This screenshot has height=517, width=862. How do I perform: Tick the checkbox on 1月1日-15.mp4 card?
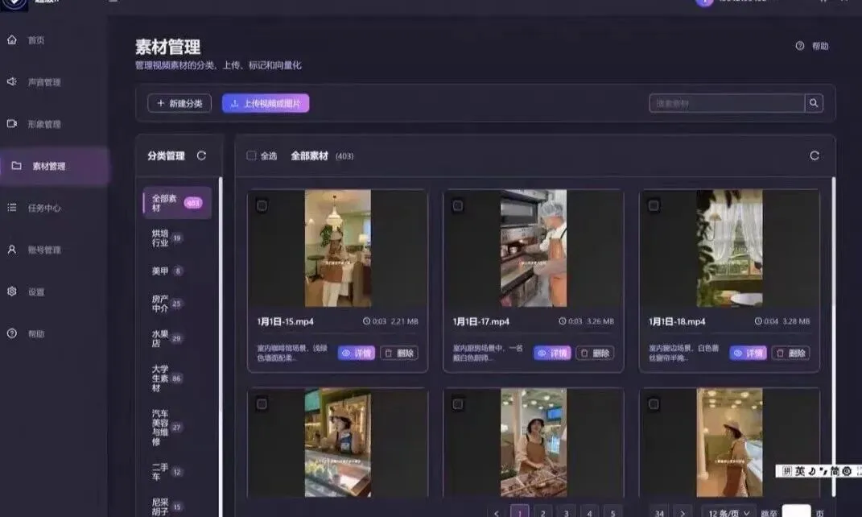[262, 205]
